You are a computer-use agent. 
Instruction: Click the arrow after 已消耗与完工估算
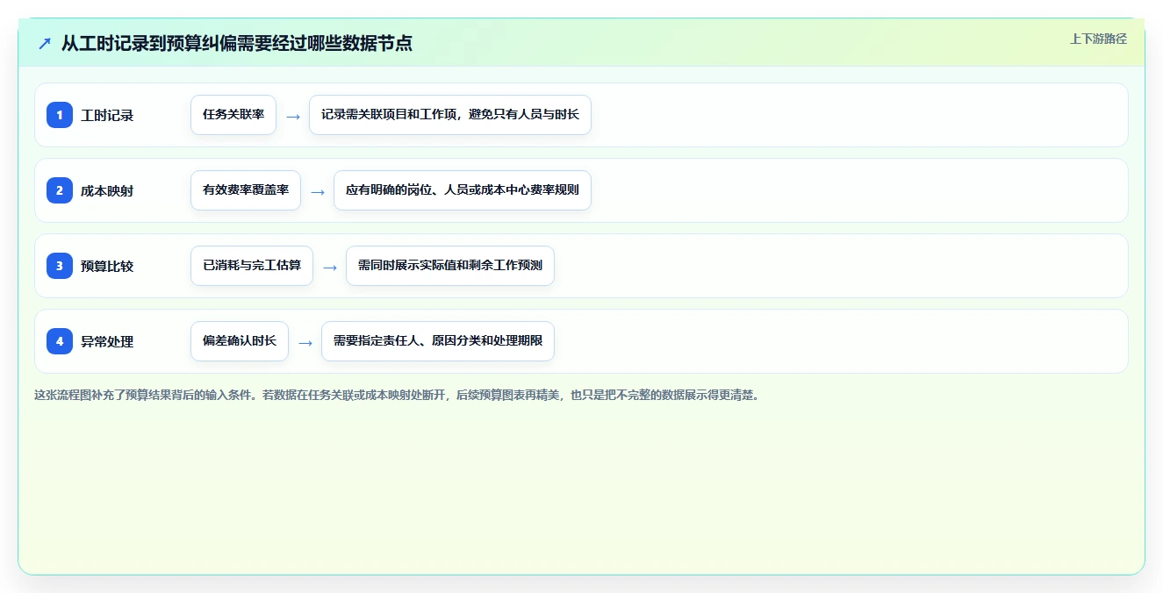coord(330,267)
